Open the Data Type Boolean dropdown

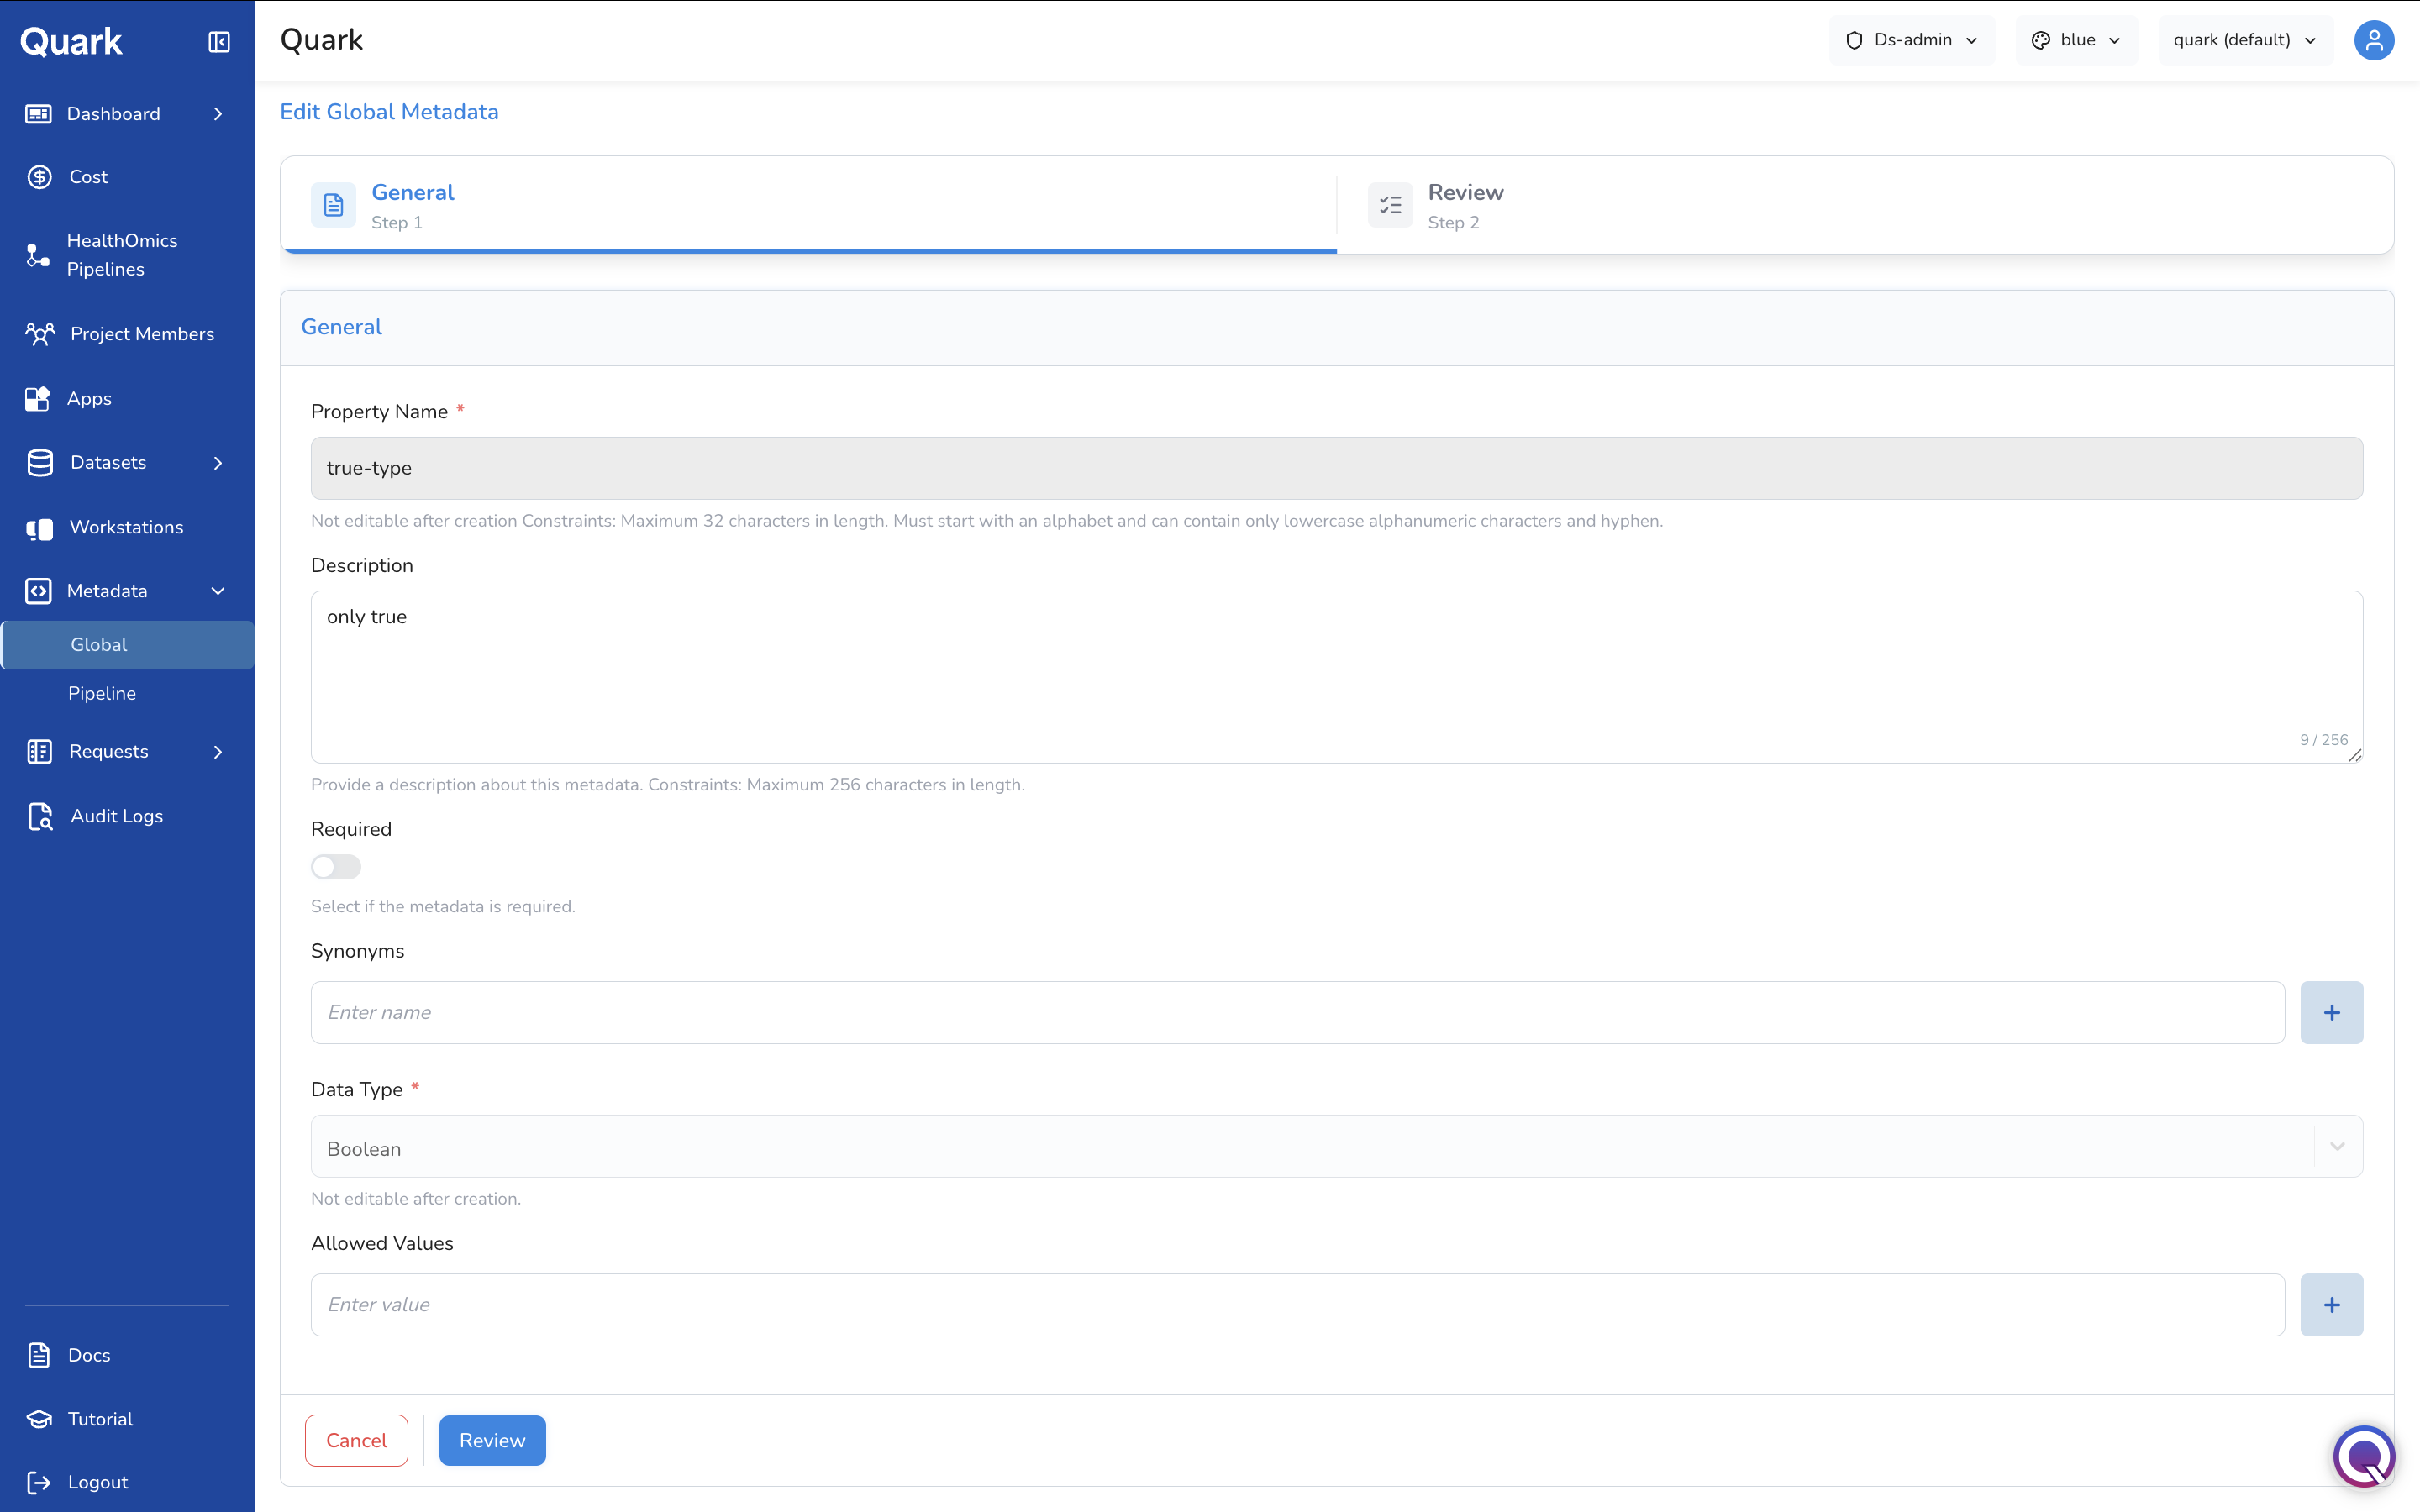1336,1147
